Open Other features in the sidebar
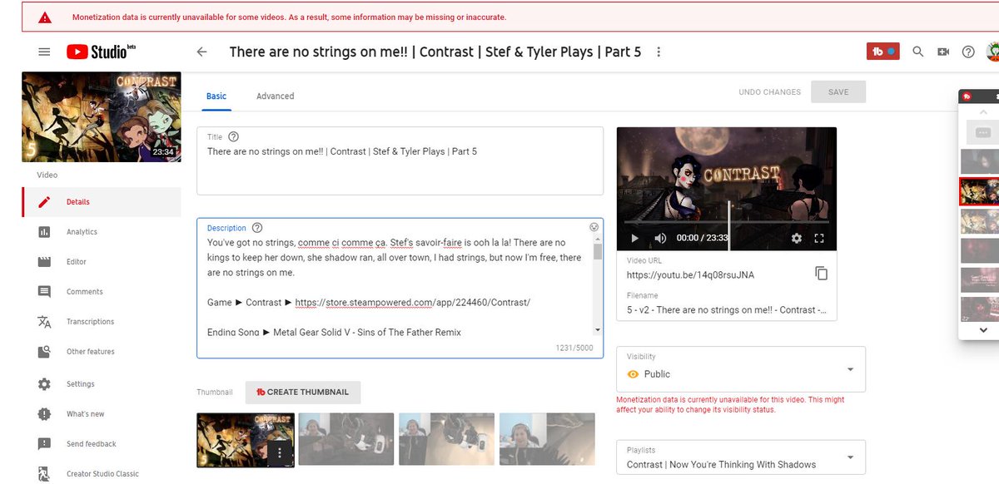The width and height of the screenshot is (999, 484). pyautogui.click(x=102, y=352)
